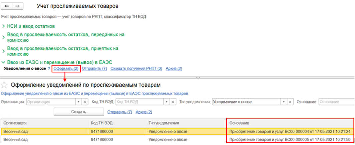Click the panel splitter handle dots
The width and height of the screenshot is (355, 145).
pyautogui.click(x=198, y=77)
